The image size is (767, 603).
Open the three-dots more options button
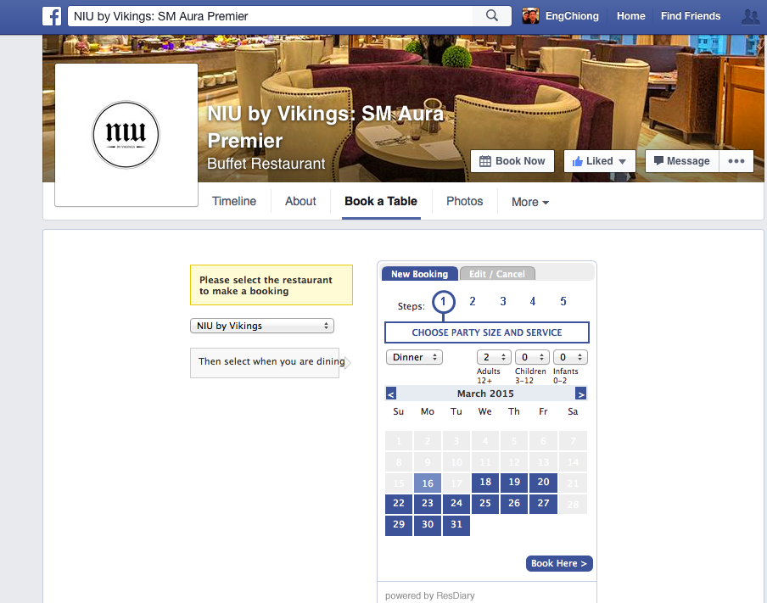[x=736, y=161]
